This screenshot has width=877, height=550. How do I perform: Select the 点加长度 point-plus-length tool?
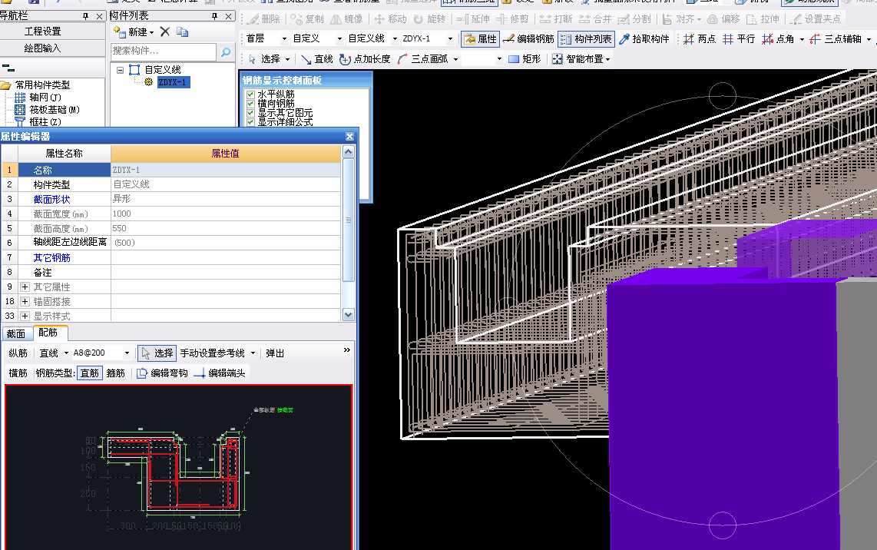[x=365, y=58]
